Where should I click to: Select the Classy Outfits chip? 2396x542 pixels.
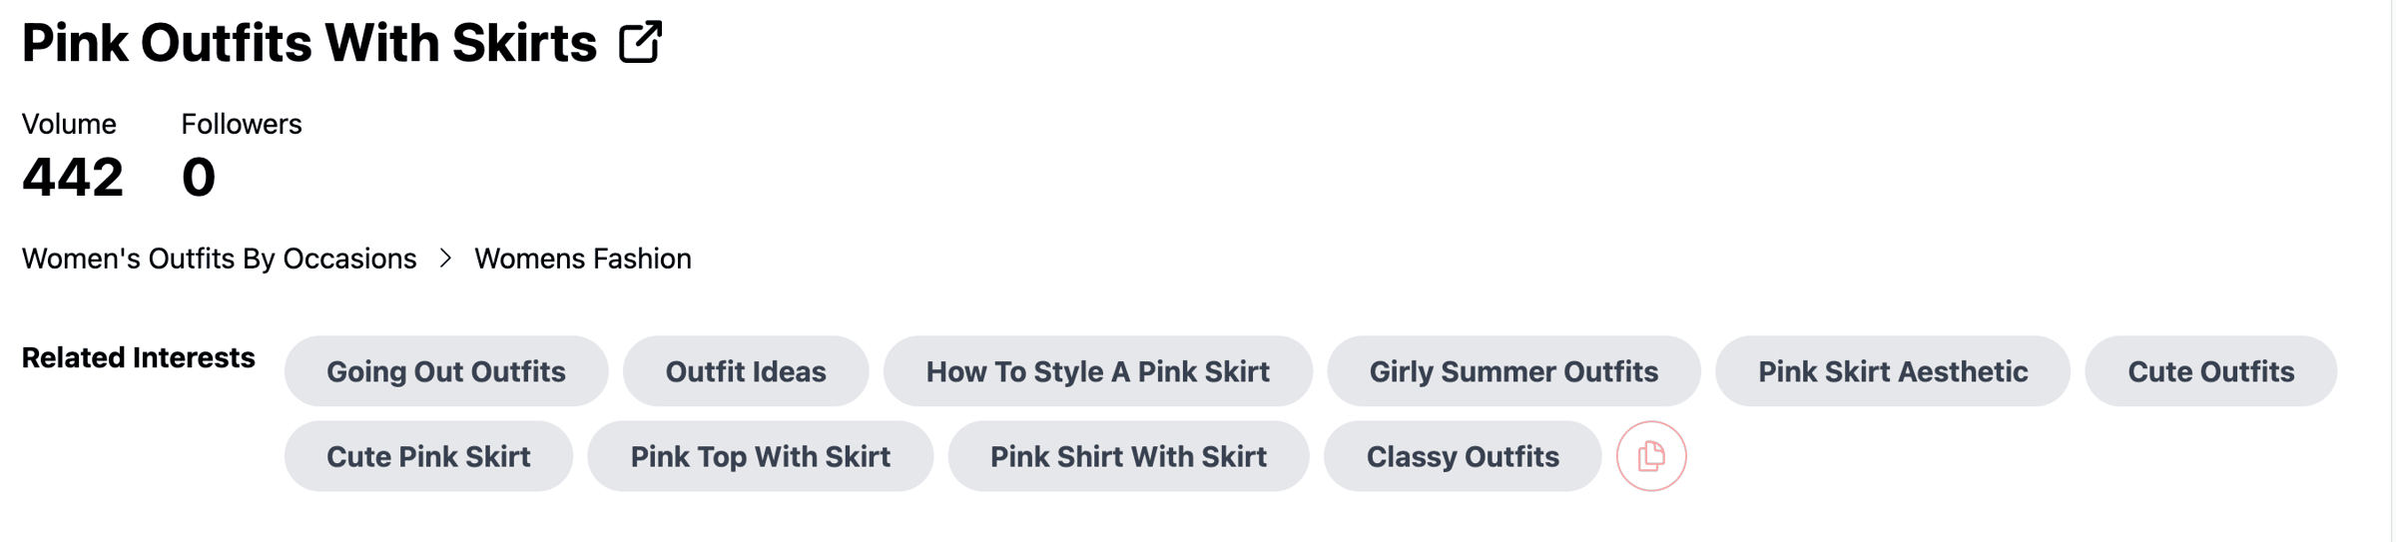tap(1463, 456)
